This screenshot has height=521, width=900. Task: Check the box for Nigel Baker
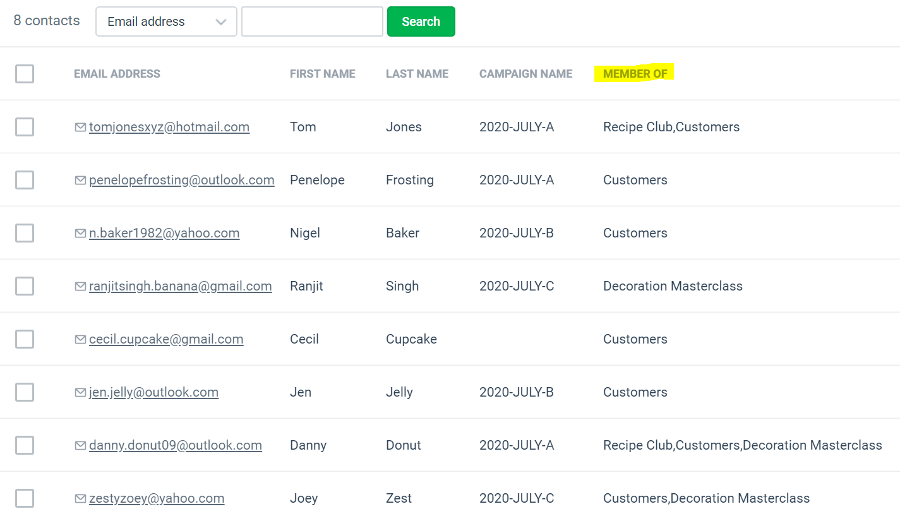pos(25,233)
